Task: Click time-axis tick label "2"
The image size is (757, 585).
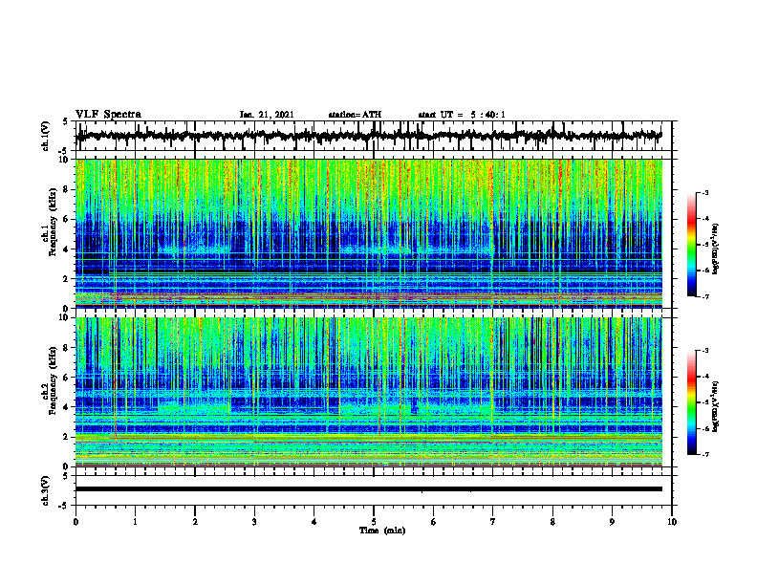Action: [195, 522]
